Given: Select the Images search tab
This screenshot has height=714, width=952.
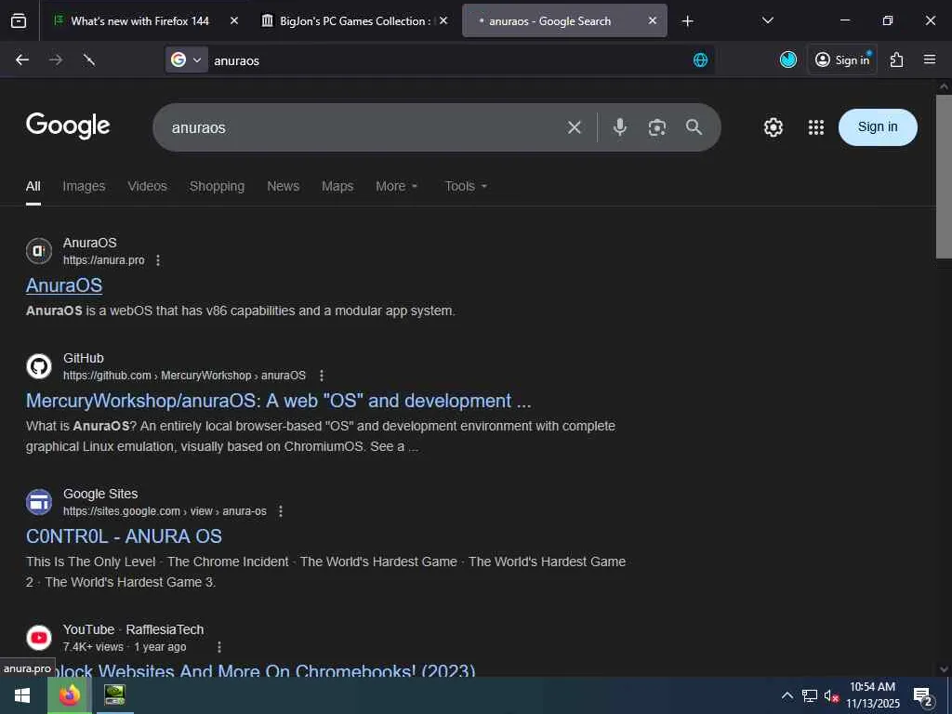Looking at the screenshot, I should [x=84, y=186].
